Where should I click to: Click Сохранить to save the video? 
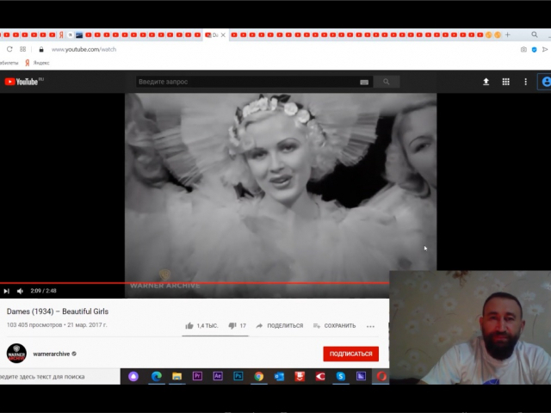(x=335, y=326)
